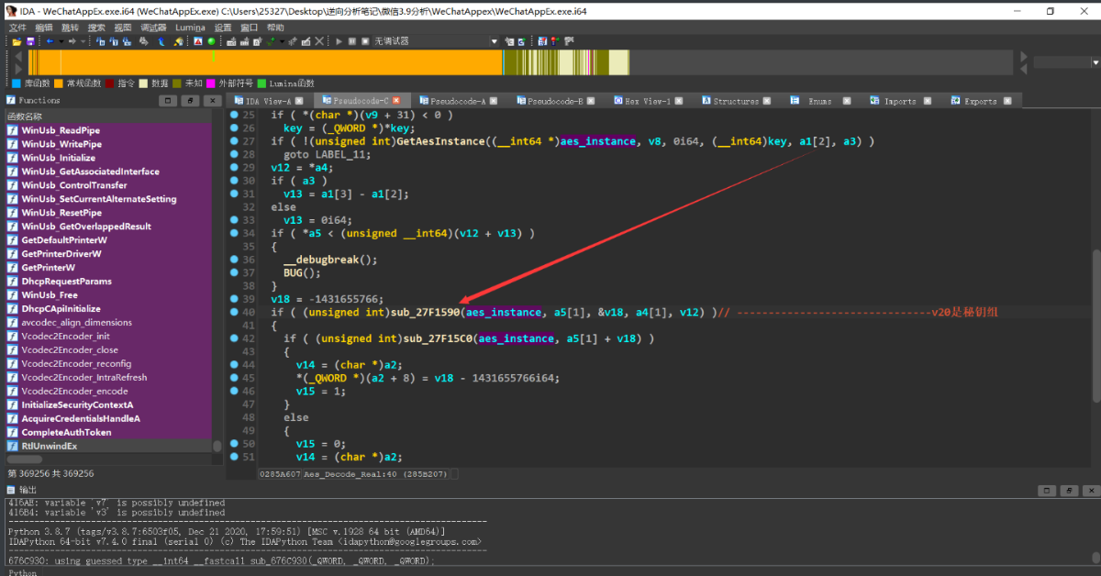Viewport: 1101px width, 576px height.
Task: Click the red triangle toolbar icon
Action: tap(198, 41)
